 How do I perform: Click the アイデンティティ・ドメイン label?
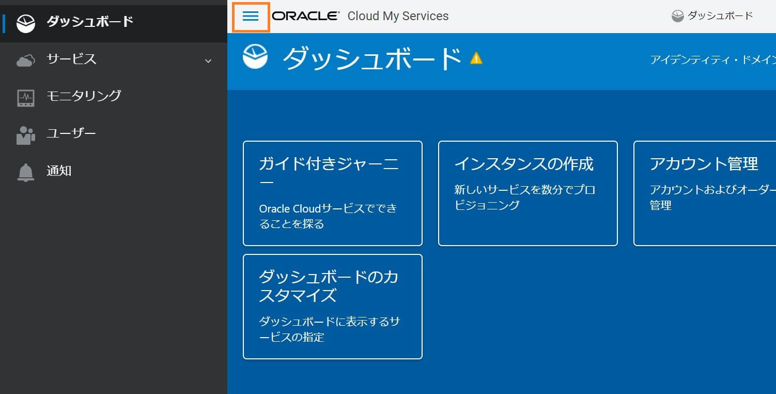(x=713, y=60)
